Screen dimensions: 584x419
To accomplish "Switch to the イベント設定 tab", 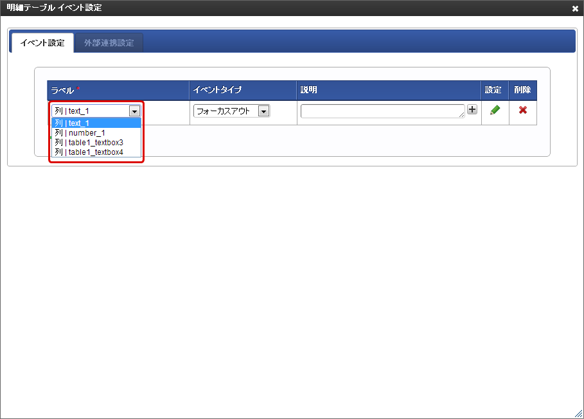I will click(42, 43).
